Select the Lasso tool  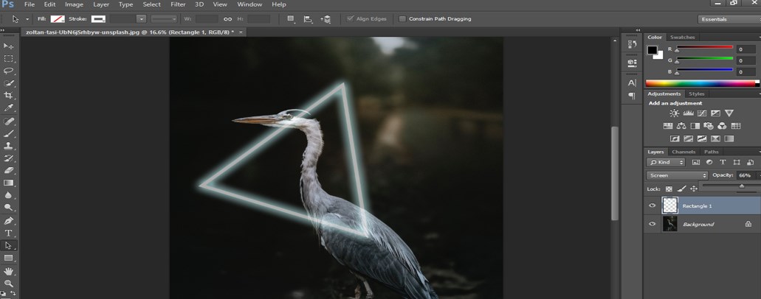(x=8, y=71)
